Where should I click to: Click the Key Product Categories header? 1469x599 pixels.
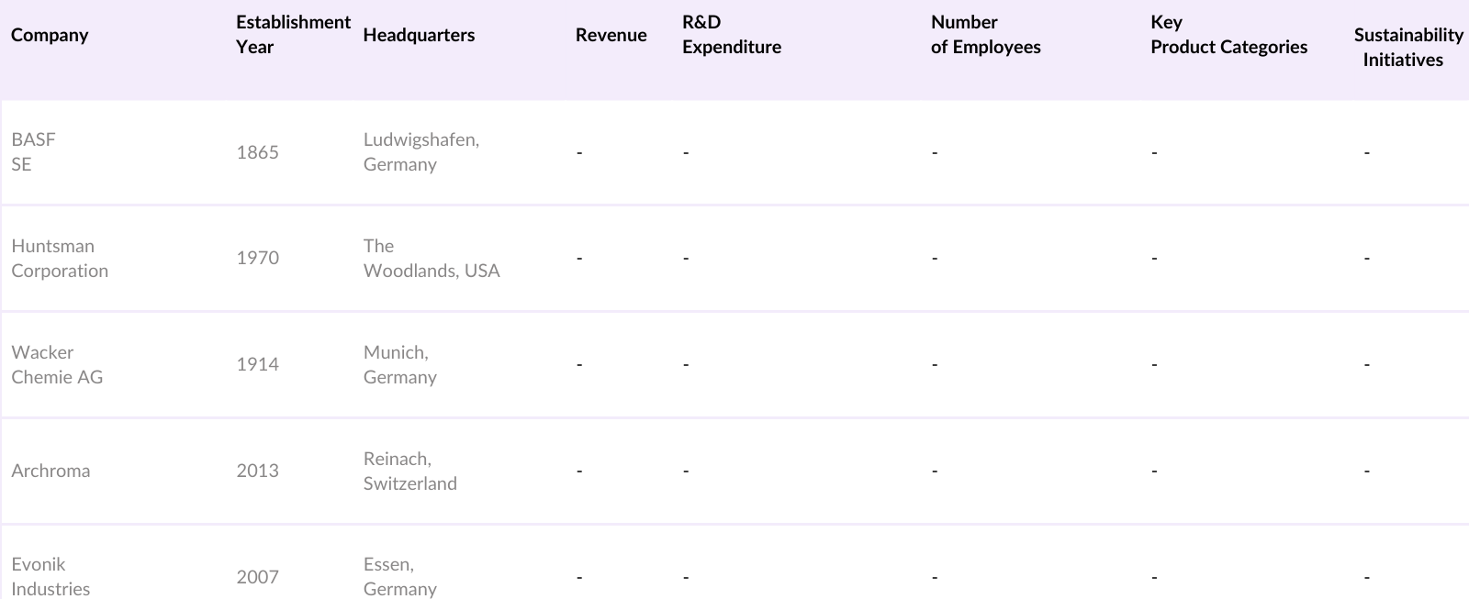point(1228,35)
